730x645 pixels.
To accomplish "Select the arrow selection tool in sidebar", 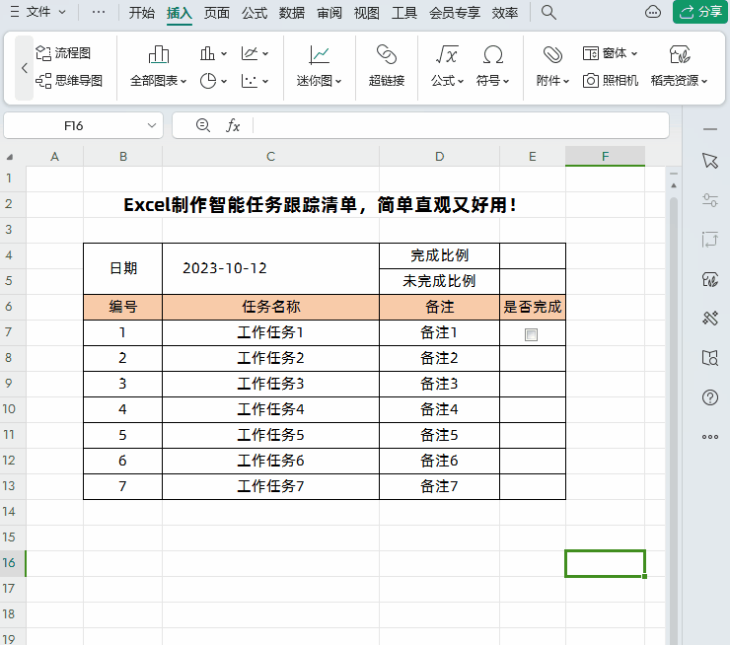I will 710,161.
